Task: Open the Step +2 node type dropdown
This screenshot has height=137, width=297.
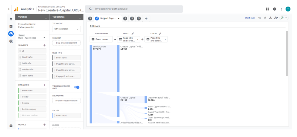Action: coord(156,39)
